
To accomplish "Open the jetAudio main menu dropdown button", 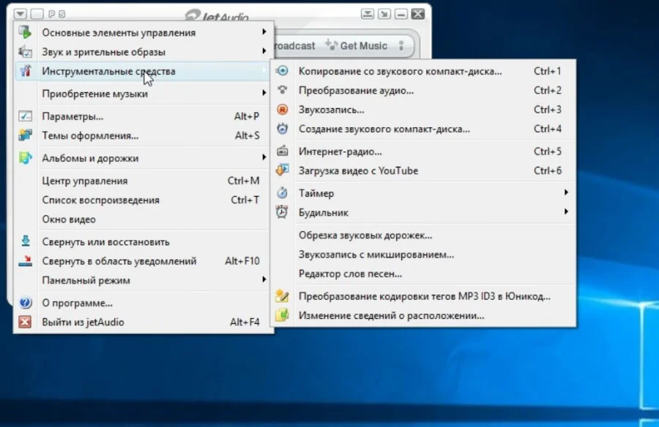I will [x=21, y=14].
